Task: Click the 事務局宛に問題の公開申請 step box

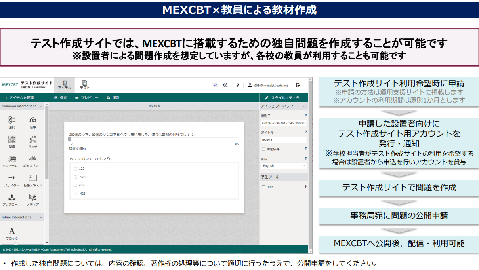Action: click(399, 216)
